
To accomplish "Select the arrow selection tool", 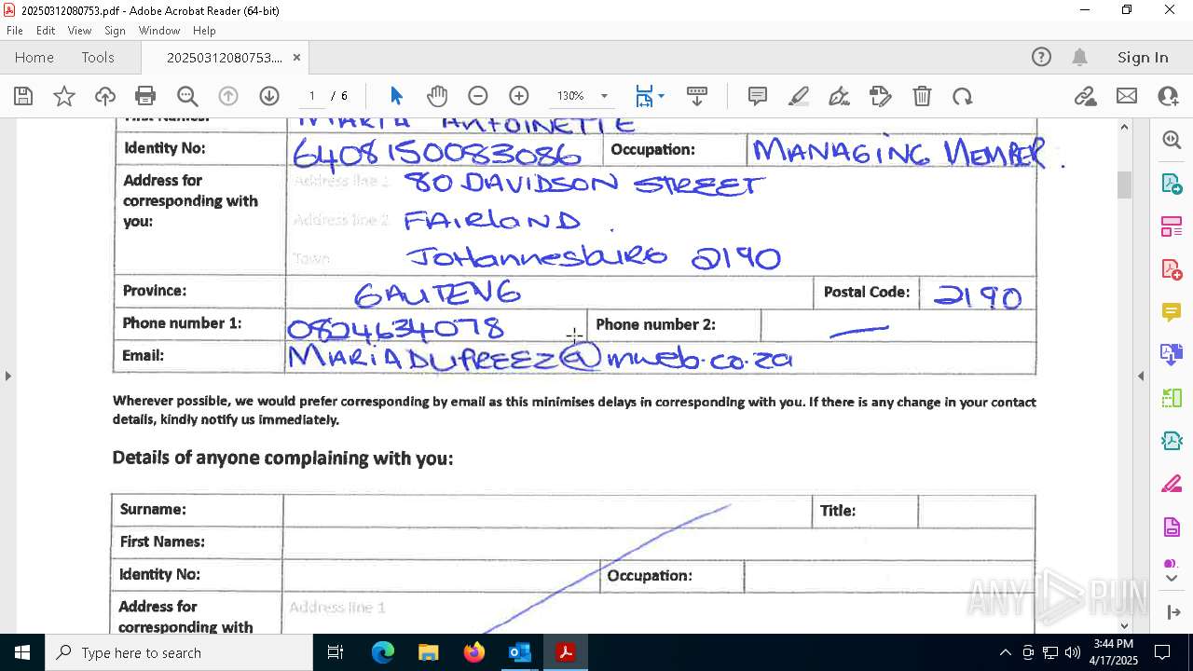I will 396,96.
